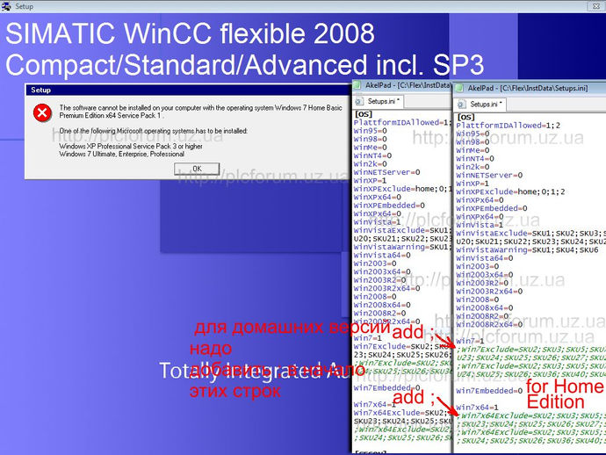The image size is (606, 455).
Task: Close the main Setup installer window
Action: [x=595, y=6]
